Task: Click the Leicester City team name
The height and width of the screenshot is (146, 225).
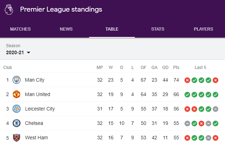Action: 40,109
